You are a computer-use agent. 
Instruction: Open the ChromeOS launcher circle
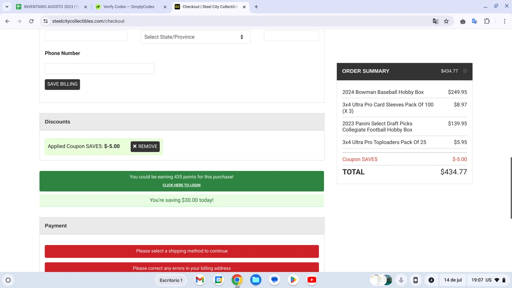pos(8,280)
